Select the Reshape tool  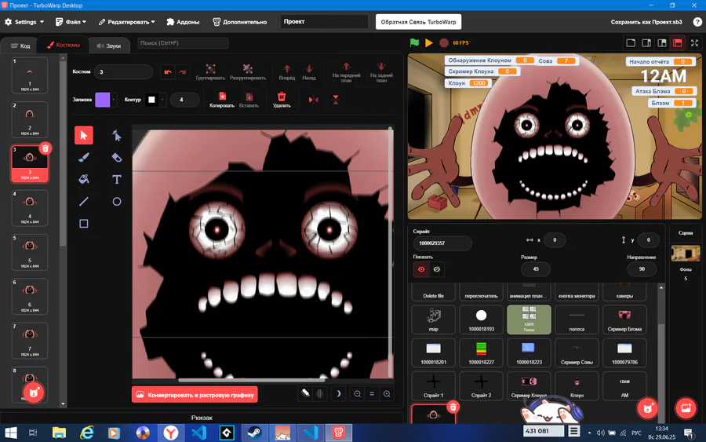click(x=117, y=135)
